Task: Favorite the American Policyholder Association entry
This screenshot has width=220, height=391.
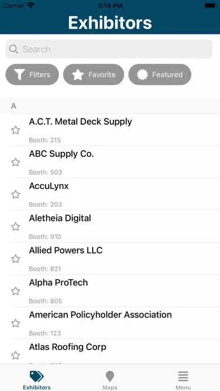Action: (x=16, y=323)
